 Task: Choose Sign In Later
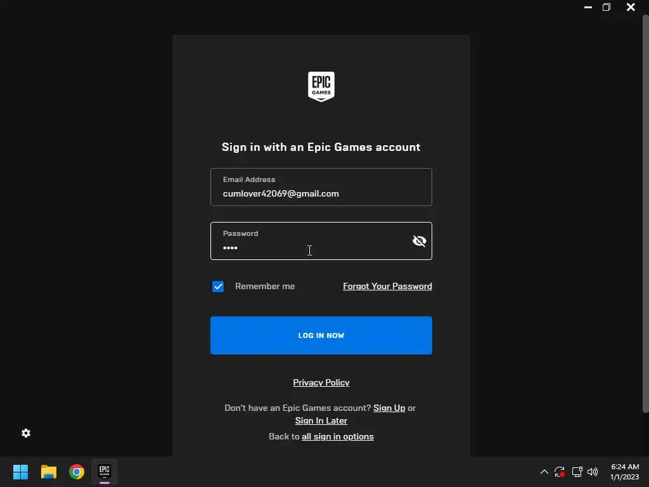(321, 421)
